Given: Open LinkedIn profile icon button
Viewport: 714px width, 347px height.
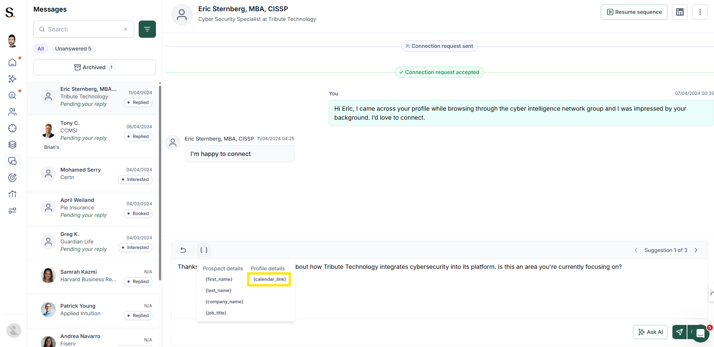Looking at the screenshot, I should pos(680,12).
